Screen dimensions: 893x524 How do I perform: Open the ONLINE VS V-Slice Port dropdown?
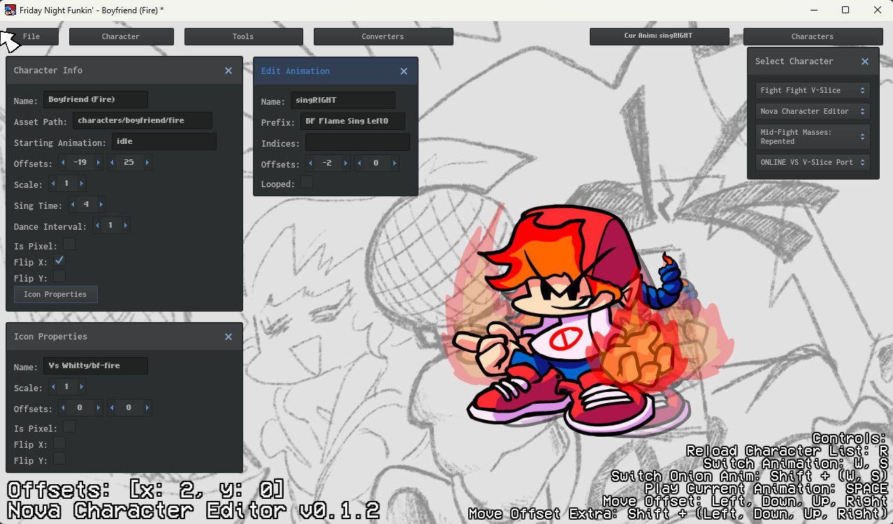(x=812, y=161)
